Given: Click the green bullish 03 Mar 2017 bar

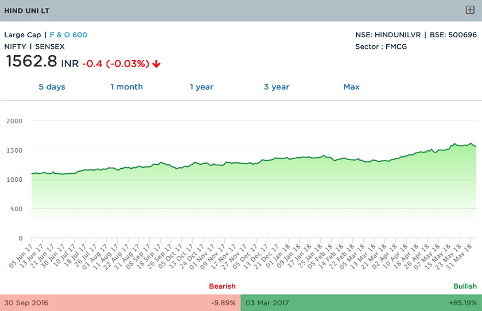Looking at the screenshot, I should (x=361, y=303).
